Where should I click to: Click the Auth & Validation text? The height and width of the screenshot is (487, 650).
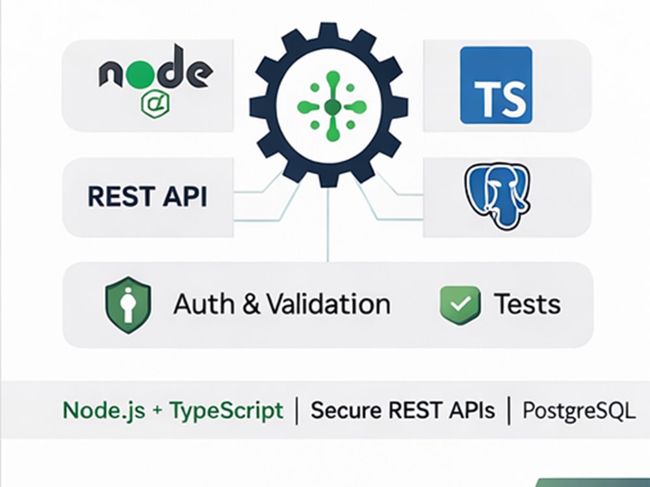click(282, 305)
